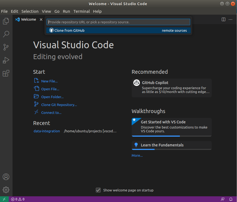Click the remote sources label

[174, 30]
